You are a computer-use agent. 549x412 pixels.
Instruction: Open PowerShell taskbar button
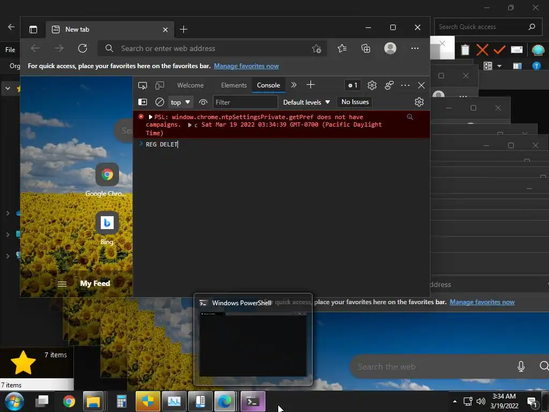coord(253,401)
